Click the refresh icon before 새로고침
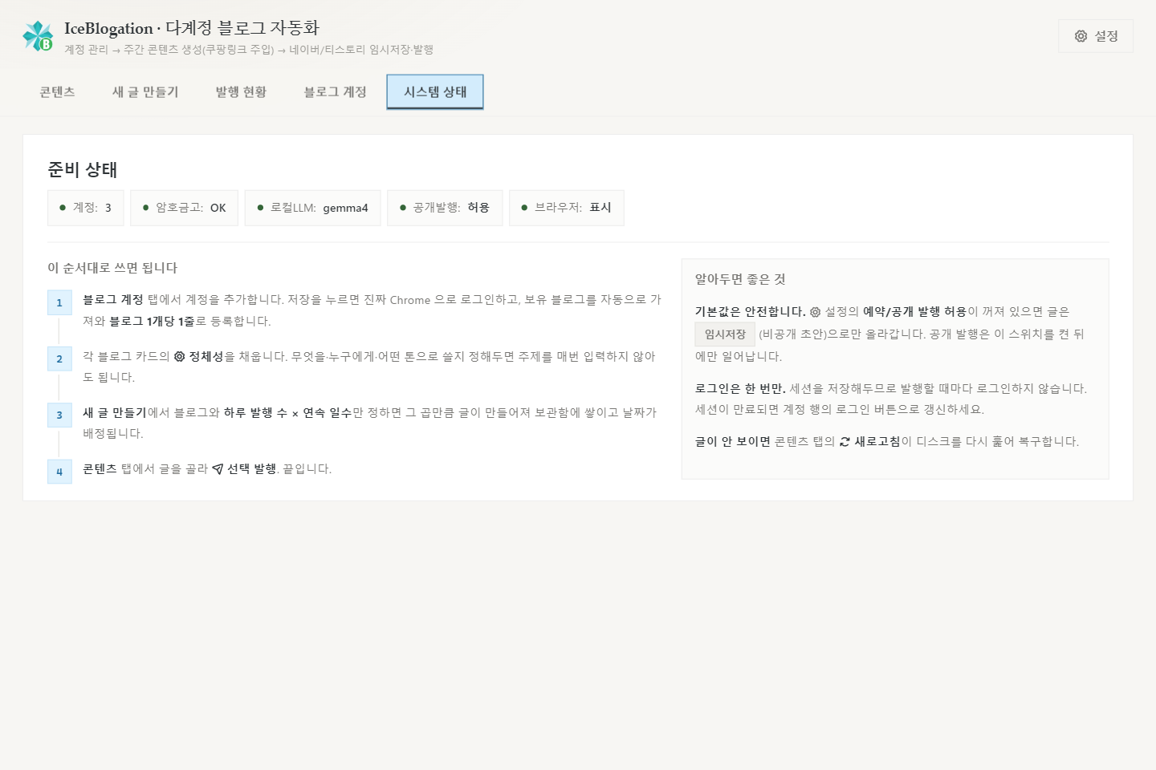 click(x=845, y=442)
